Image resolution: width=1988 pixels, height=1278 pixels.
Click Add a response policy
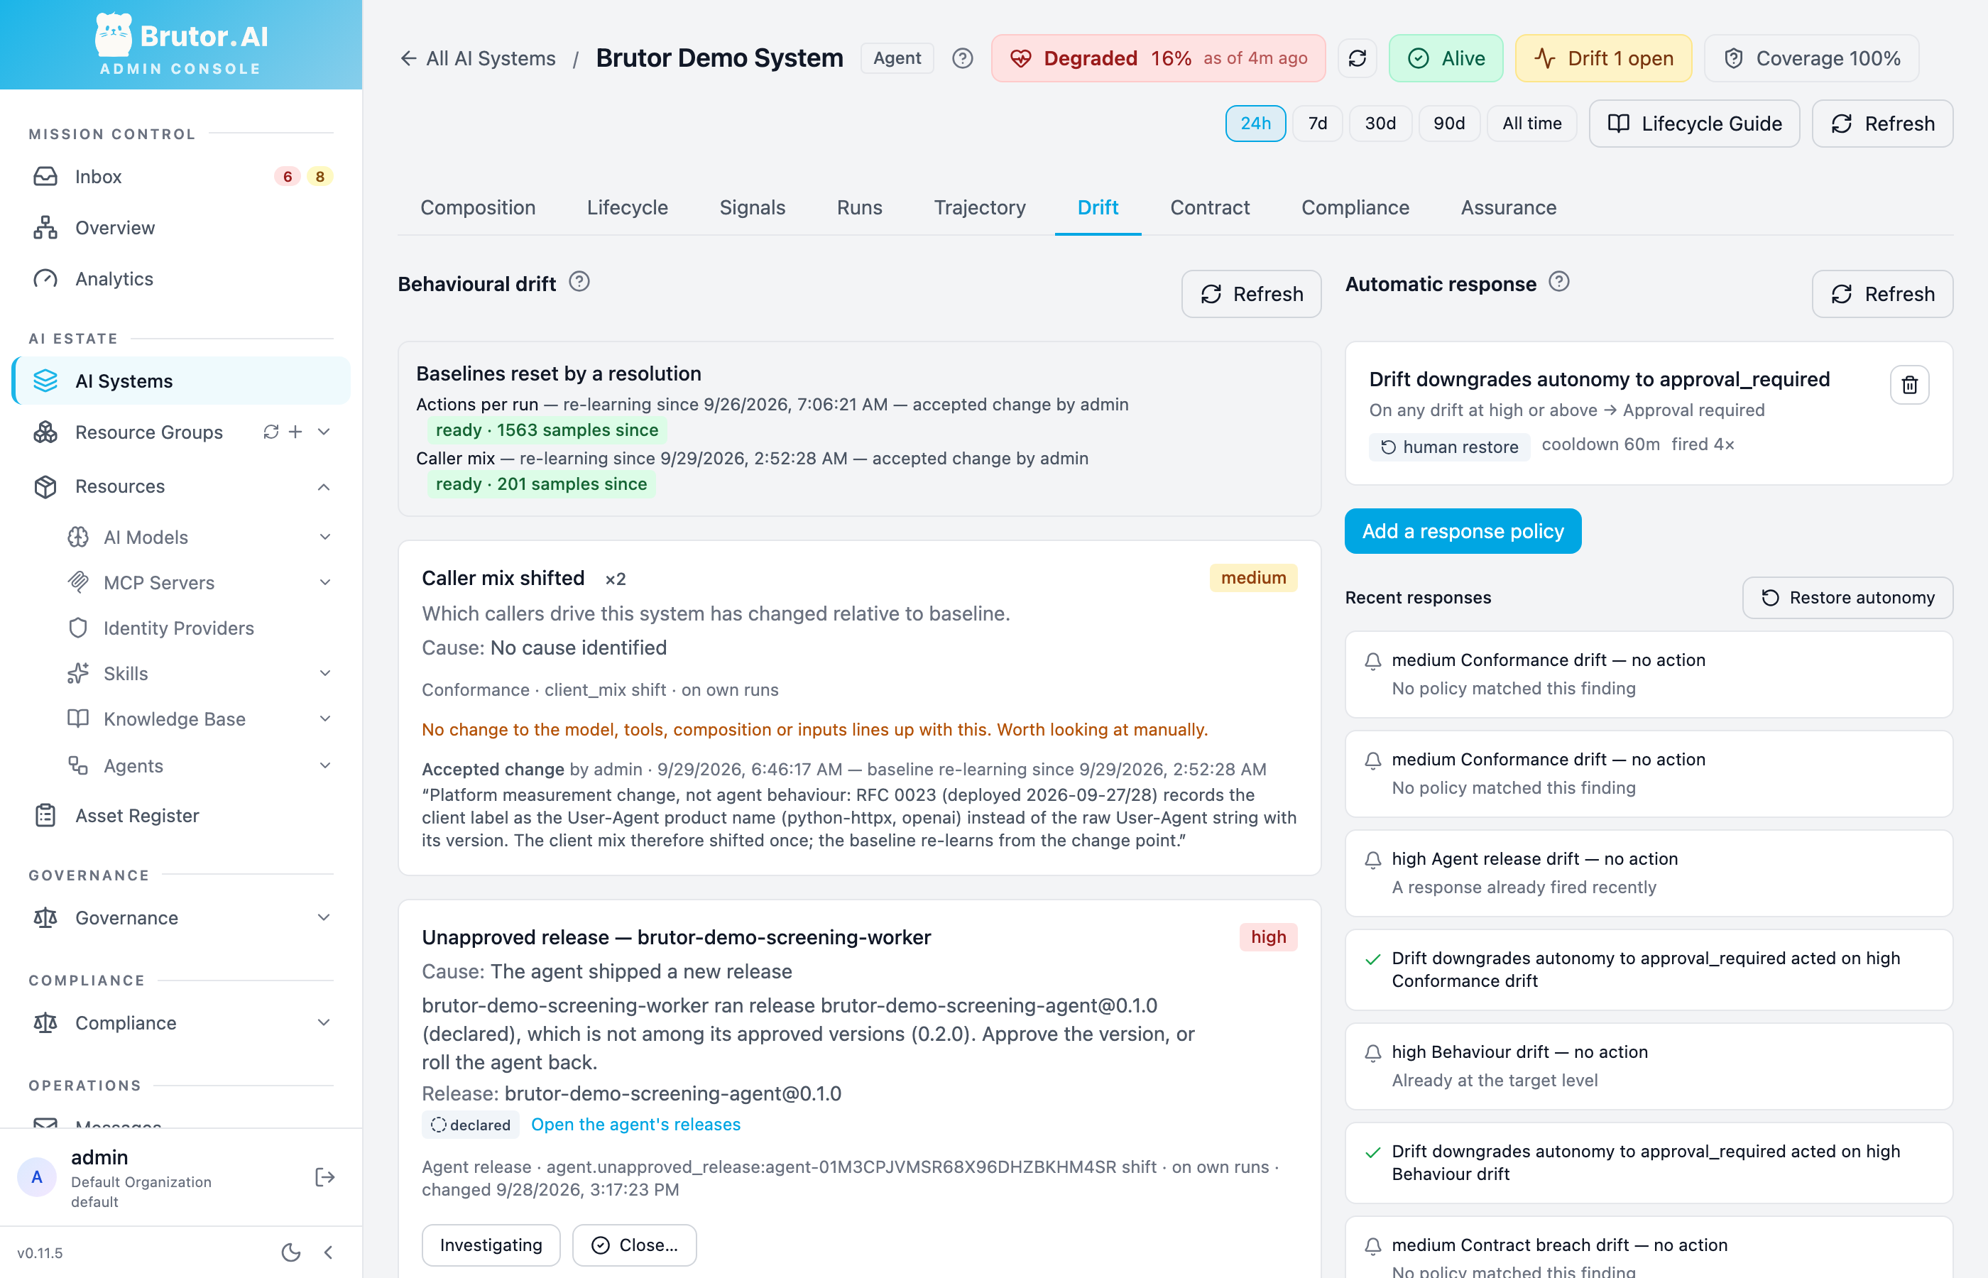point(1463,531)
